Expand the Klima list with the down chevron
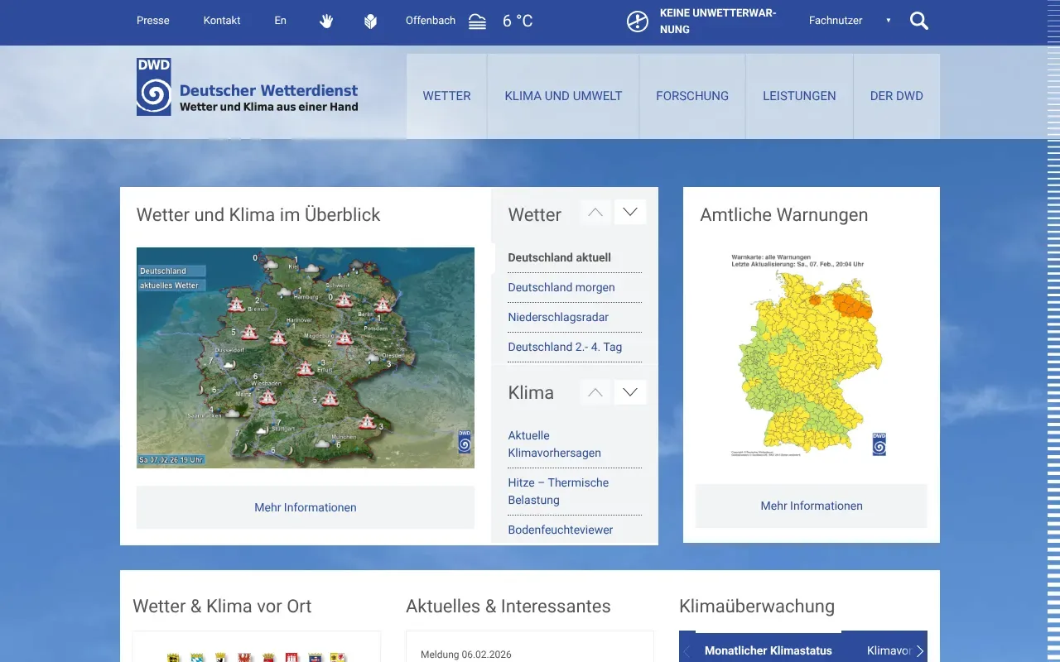The height and width of the screenshot is (662, 1060). (x=629, y=391)
